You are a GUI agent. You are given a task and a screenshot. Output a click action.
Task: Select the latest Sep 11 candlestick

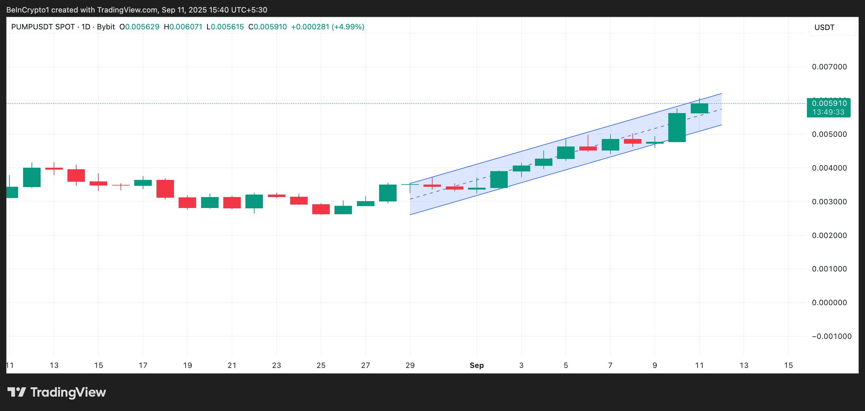699,108
